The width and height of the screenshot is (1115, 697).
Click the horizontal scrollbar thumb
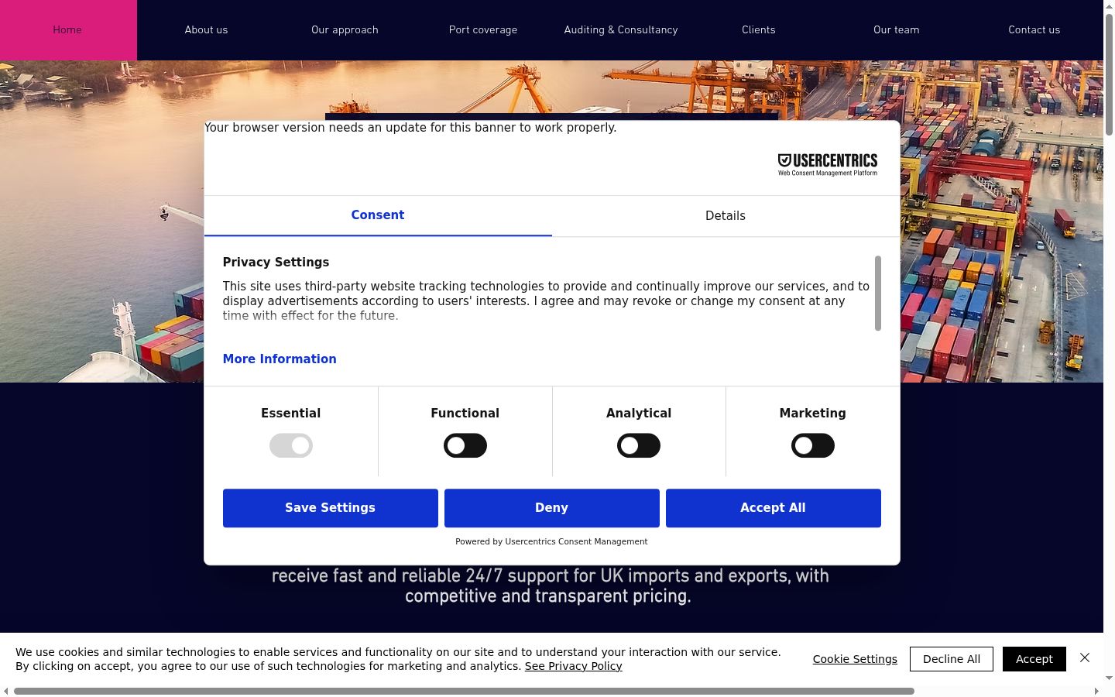pos(464,691)
